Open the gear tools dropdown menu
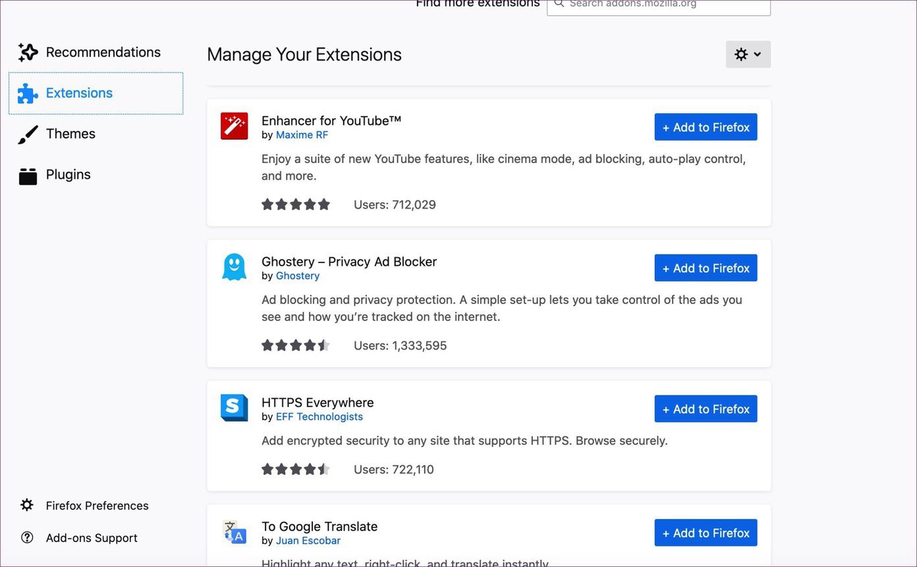 (x=748, y=54)
